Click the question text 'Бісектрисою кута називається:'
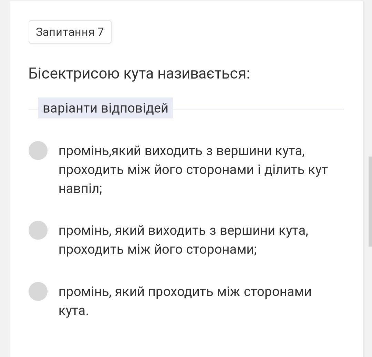Viewport: 372px width, 357px height. [139, 74]
